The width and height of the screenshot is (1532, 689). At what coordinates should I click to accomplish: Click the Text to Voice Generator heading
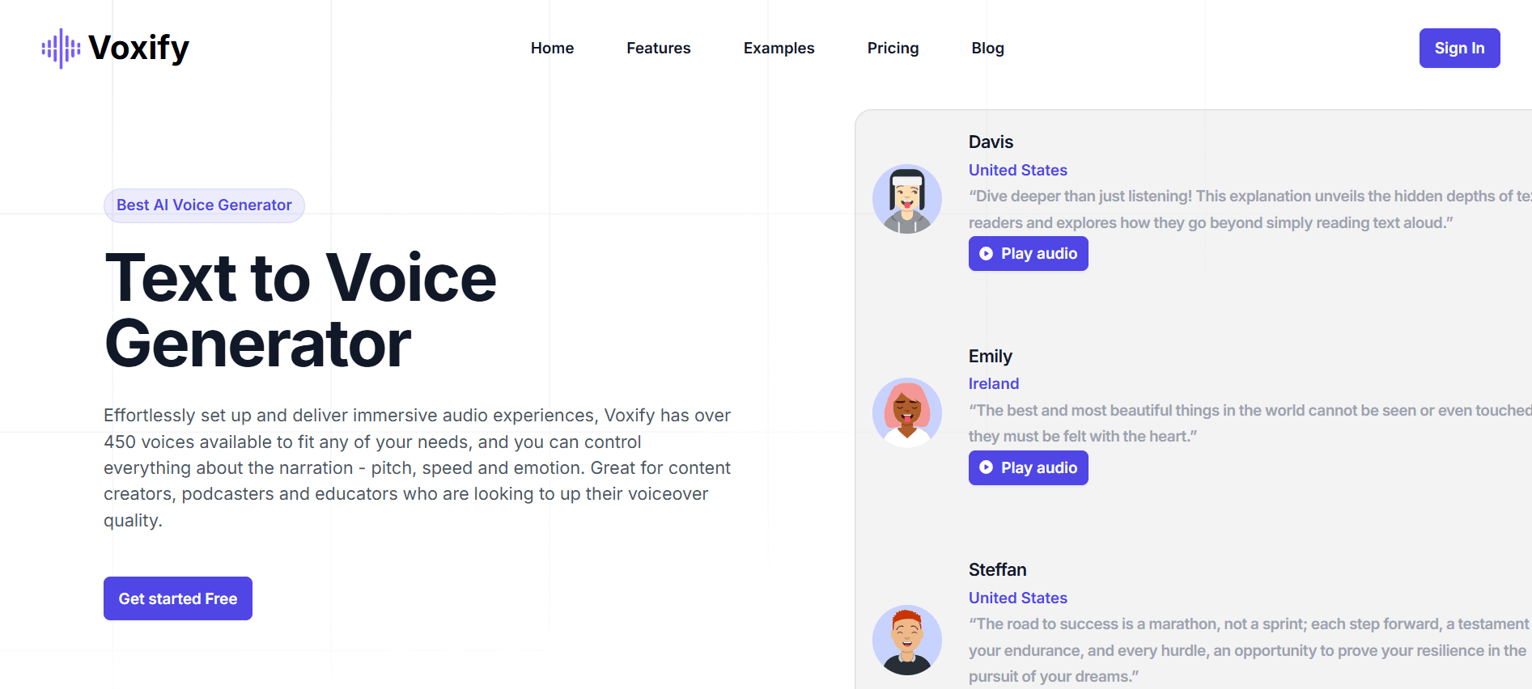pyautogui.click(x=300, y=311)
